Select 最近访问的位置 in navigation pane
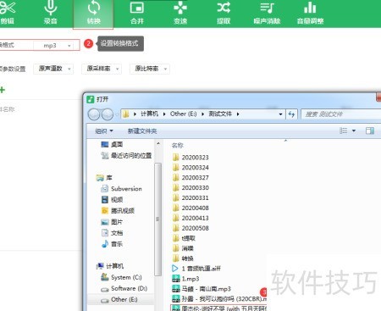This screenshot has width=381, height=311. pos(126,155)
